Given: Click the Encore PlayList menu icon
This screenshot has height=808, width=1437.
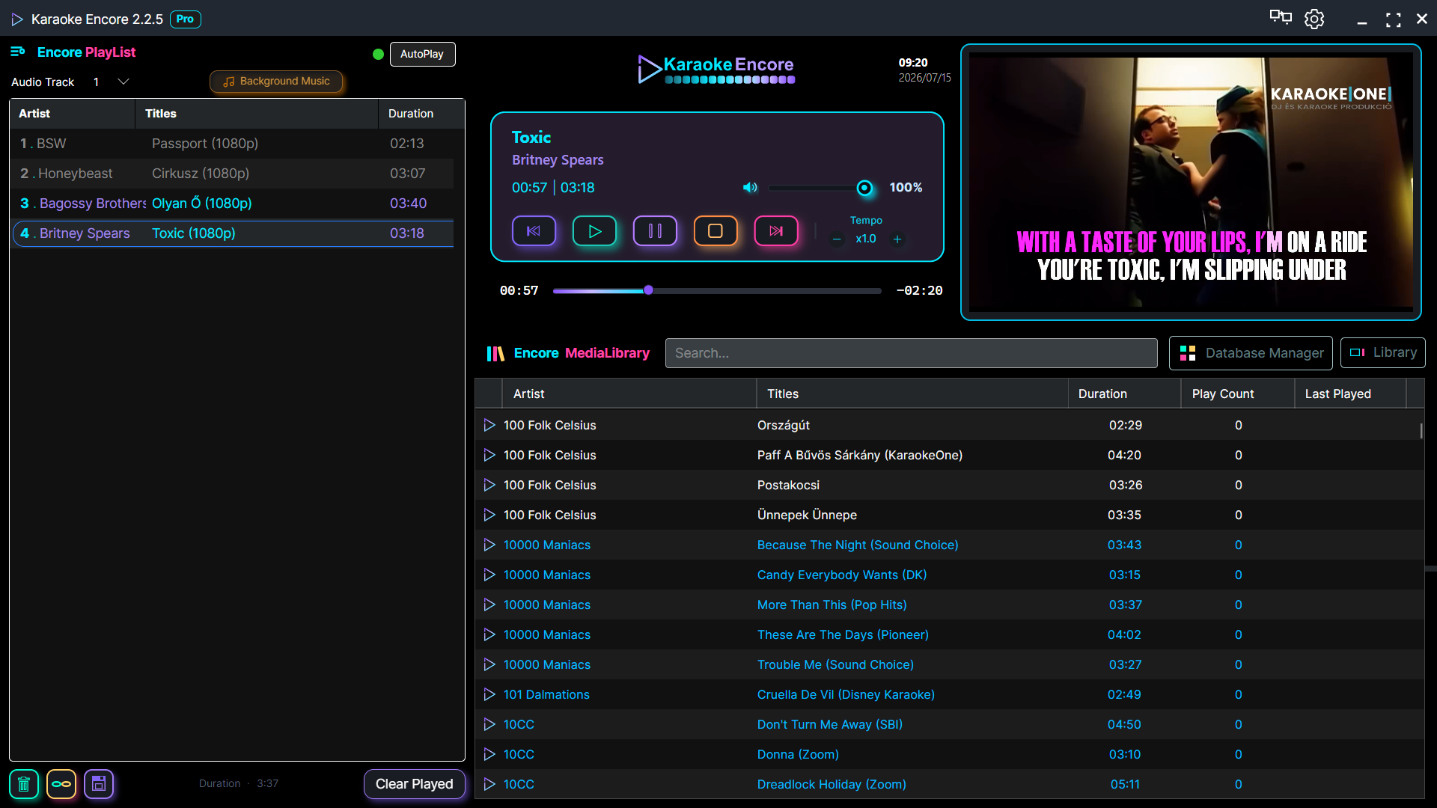Looking at the screenshot, I should (18, 52).
